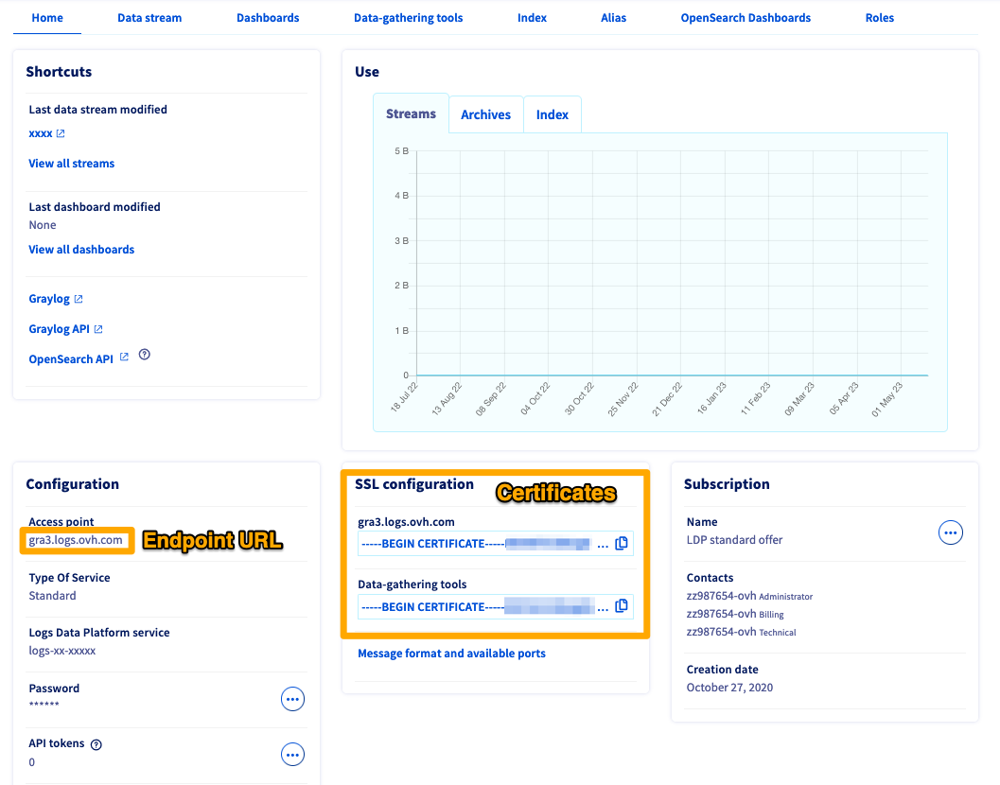Viewport: 1000px width, 785px height.
Task: Click inside the Streams usage chart
Action: point(662,274)
